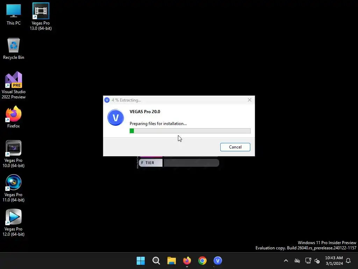
Task: Open OneDrive tray icon
Action: tap(297, 261)
